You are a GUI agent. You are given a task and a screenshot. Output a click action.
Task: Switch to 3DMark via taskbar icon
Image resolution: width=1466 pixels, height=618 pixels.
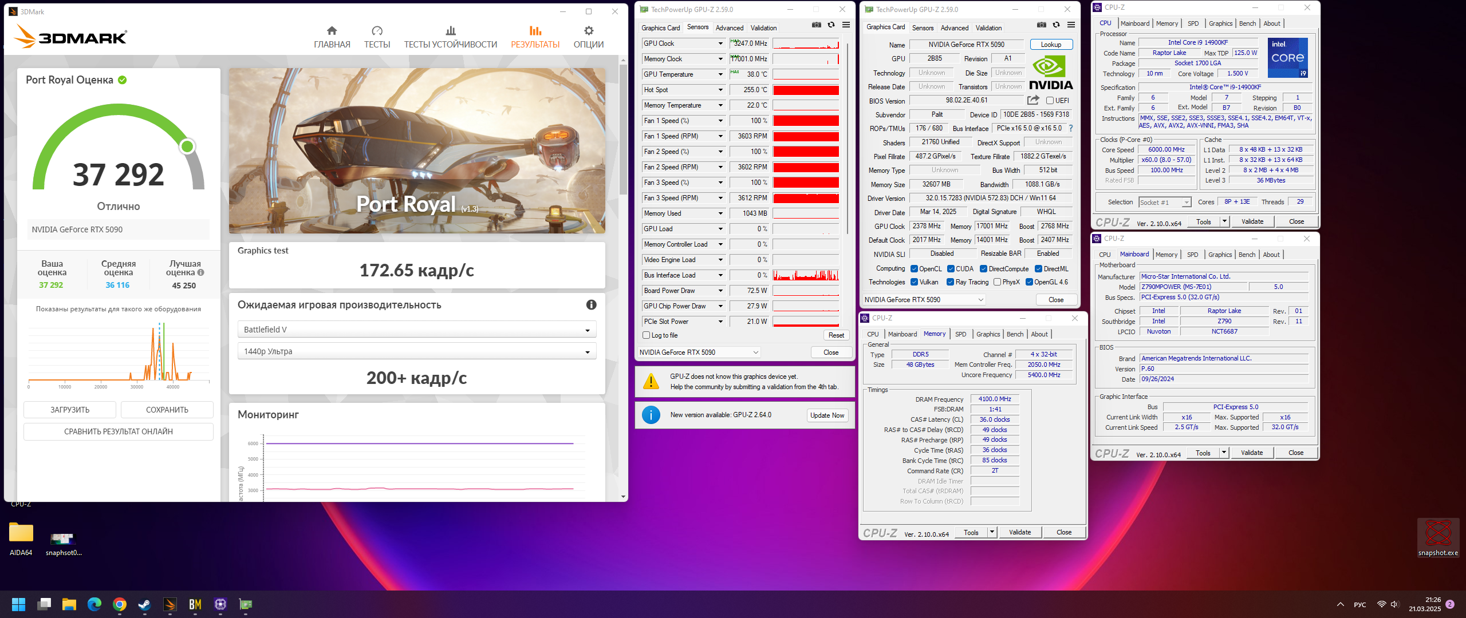click(x=170, y=604)
